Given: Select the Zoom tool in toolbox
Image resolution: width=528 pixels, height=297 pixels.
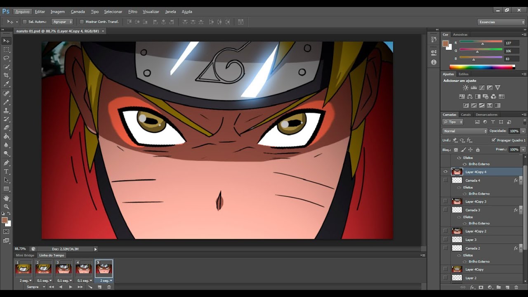Looking at the screenshot, I should [x=6, y=207].
